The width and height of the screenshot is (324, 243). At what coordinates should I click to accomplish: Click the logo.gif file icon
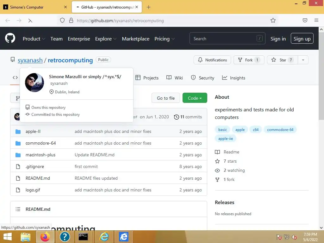[18, 190]
